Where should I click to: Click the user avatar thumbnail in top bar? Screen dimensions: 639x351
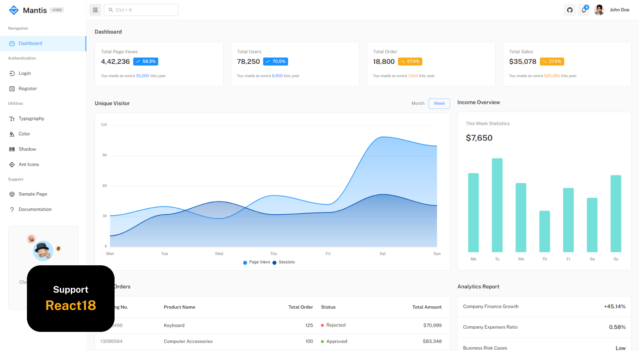tap(599, 10)
